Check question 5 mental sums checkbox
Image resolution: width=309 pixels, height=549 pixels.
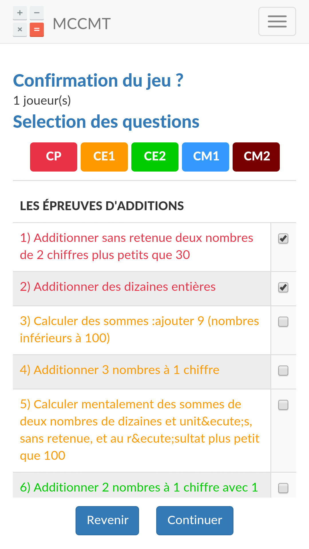[x=283, y=405]
